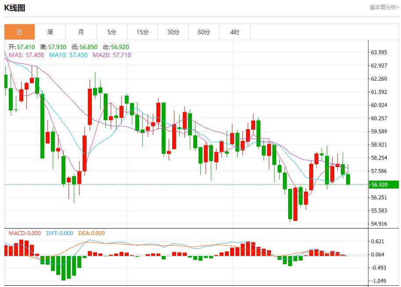Switch to the 月 monthly tab

click(81, 32)
